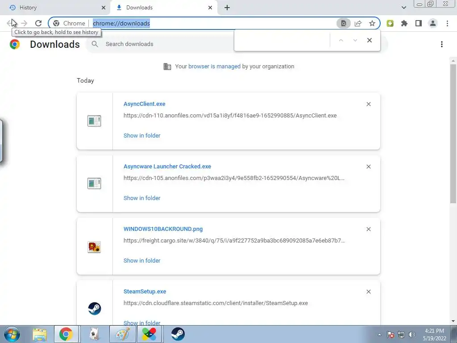The image size is (457, 343).
Task: Remove WINDOWS10BACKROUND.png from list
Action: click(368, 229)
